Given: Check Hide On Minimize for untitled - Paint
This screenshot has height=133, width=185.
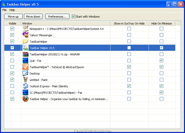Looking at the screenshot, I should pos(162,80).
